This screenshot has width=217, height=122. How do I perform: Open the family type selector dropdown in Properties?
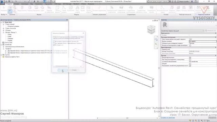[203, 31]
